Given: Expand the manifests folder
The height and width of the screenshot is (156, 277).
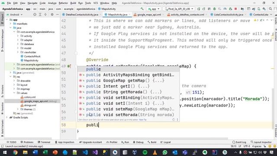Looking at the screenshot, I should (x=10, y=23).
